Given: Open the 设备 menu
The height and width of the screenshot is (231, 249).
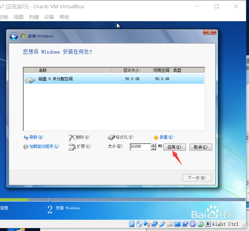Looking at the screenshot, I should (49, 17).
